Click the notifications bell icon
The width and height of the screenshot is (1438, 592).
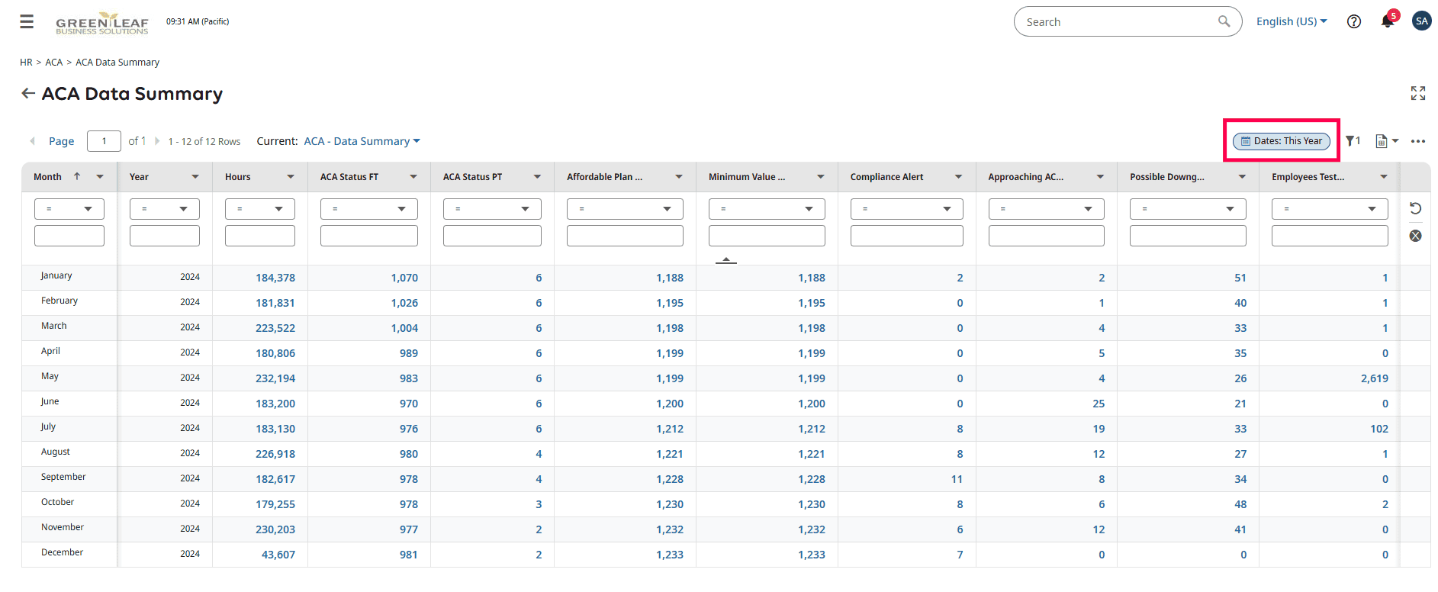1388,21
